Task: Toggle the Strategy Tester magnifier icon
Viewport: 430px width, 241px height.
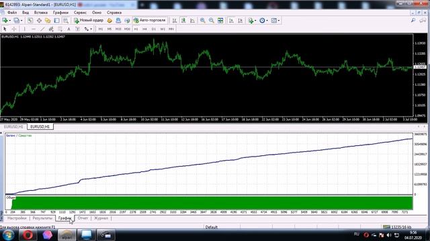Action: [66, 21]
